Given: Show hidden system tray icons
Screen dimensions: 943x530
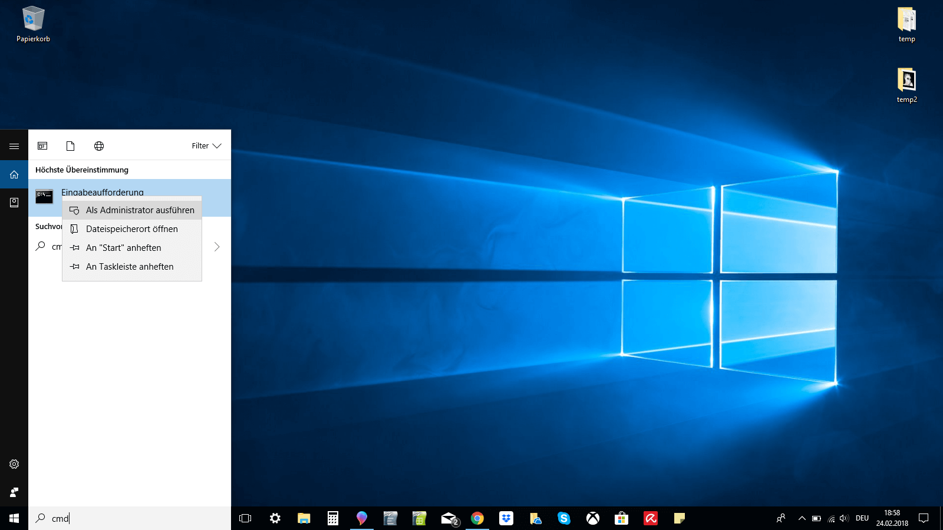Looking at the screenshot, I should (802, 518).
